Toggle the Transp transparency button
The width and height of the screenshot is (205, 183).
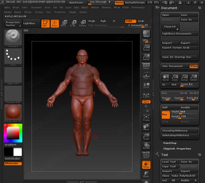pyautogui.click(x=146, y=165)
